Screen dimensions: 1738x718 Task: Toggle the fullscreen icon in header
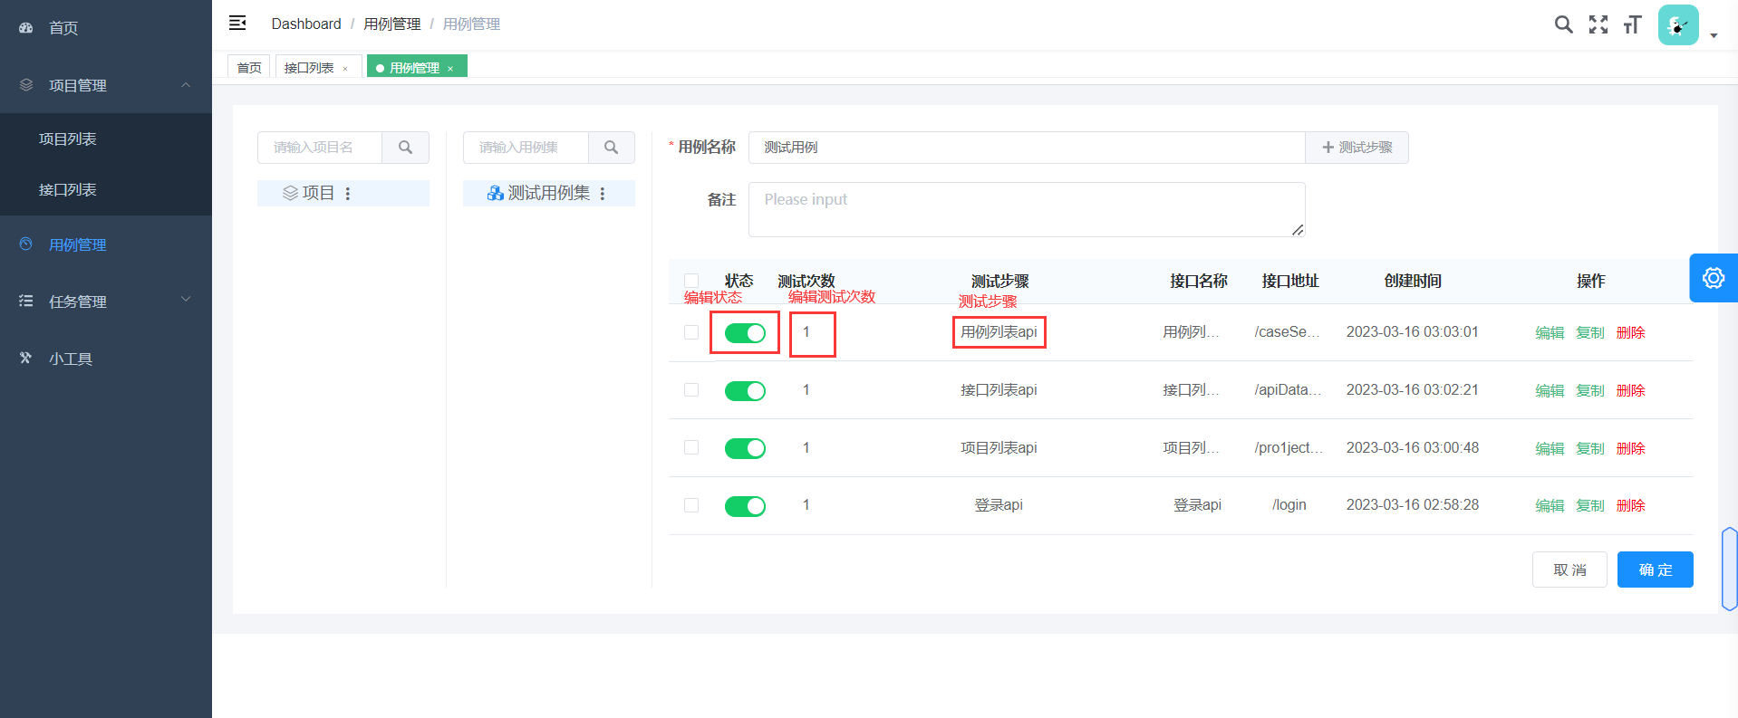1598,24
